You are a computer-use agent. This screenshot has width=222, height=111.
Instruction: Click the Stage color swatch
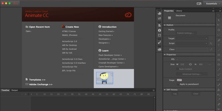179,80
